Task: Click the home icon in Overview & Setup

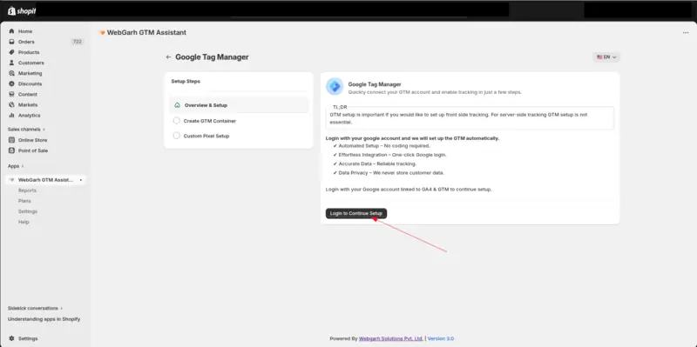Action: click(178, 105)
